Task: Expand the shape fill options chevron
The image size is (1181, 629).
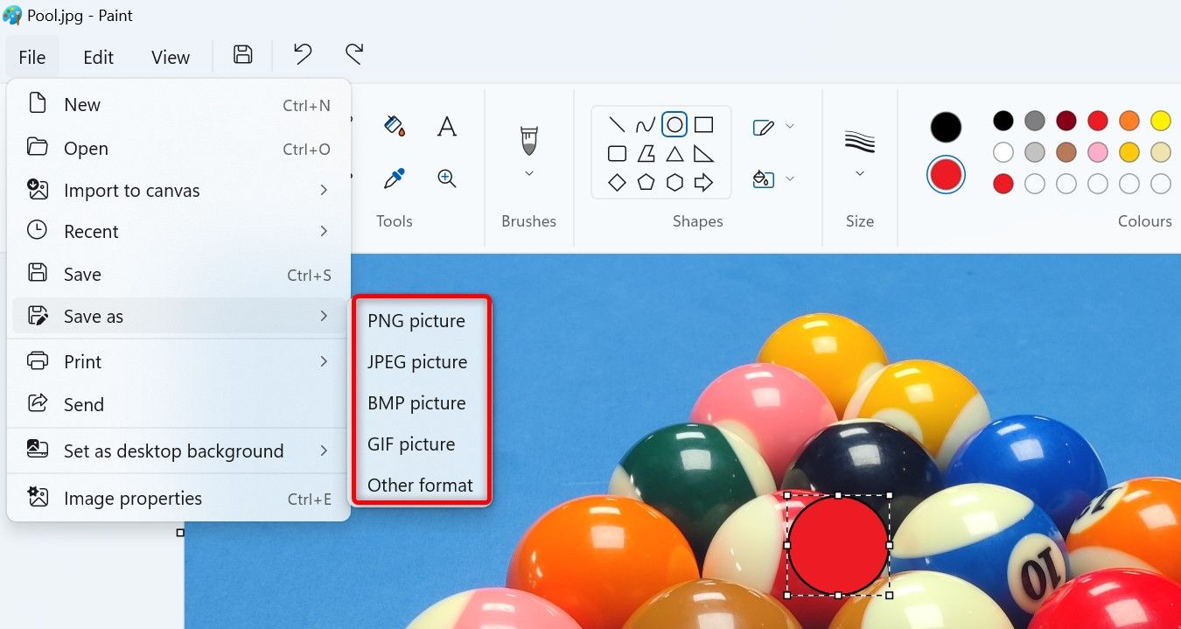Action: pyautogui.click(x=790, y=178)
